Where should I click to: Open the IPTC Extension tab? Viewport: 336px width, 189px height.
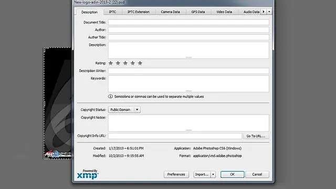[x=139, y=12]
